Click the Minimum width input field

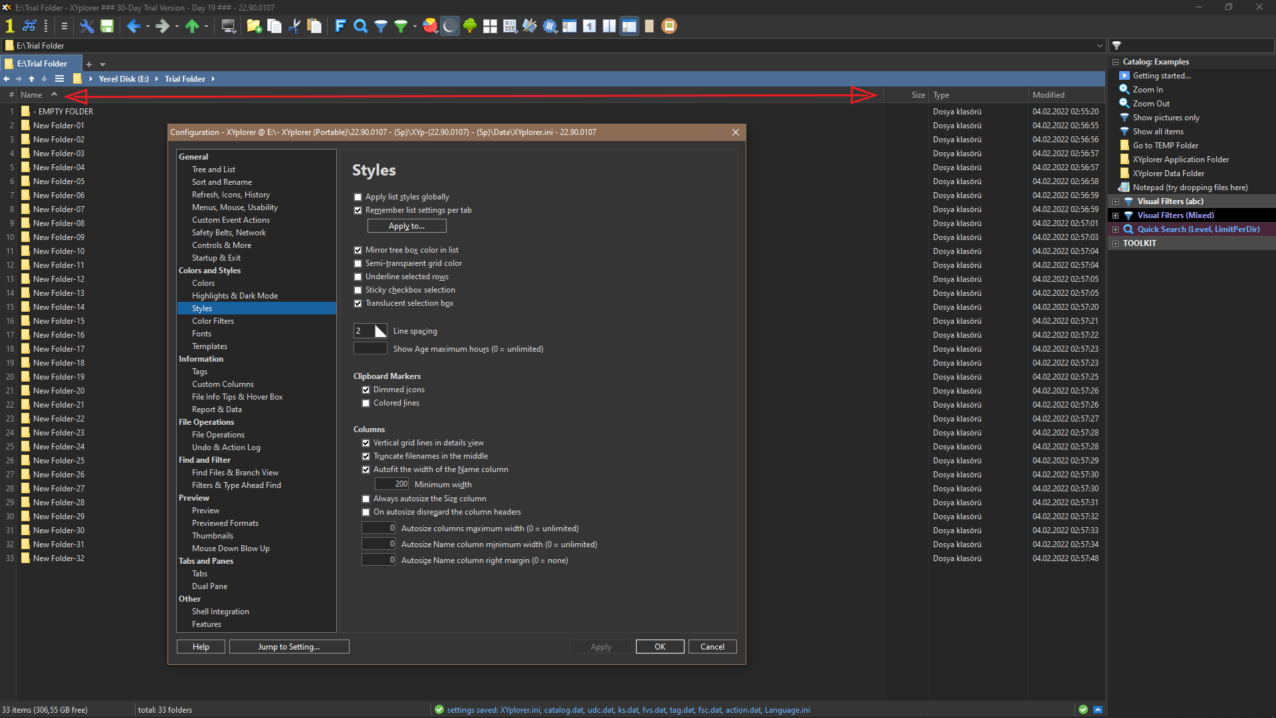pyautogui.click(x=392, y=485)
